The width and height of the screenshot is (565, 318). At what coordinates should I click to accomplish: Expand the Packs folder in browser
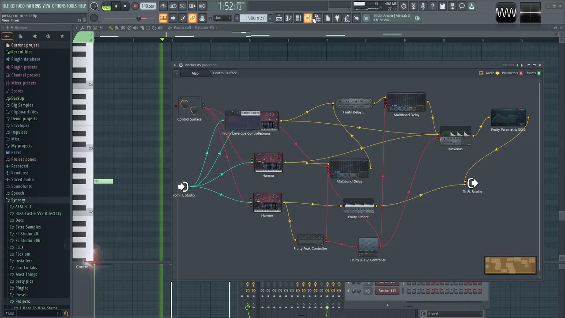pyautogui.click(x=16, y=152)
